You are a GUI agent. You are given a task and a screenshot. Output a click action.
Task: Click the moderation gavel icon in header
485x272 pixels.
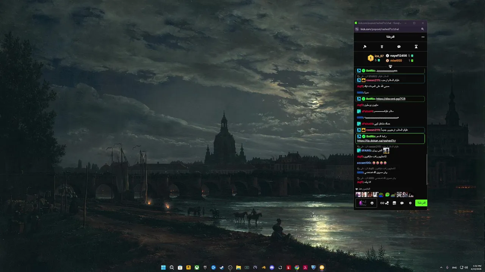pyautogui.click(x=365, y=47)
